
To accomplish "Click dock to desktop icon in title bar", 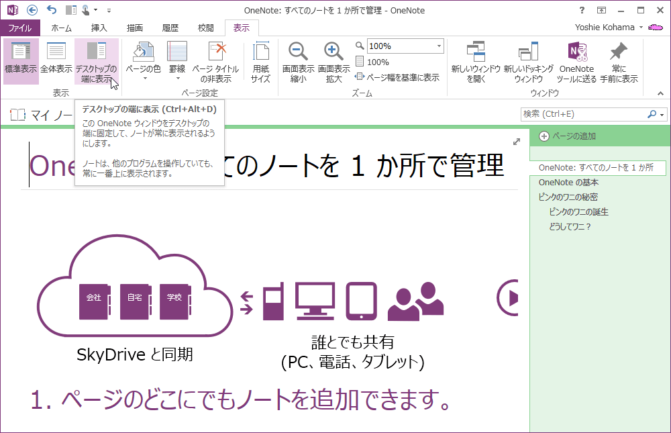I will 71,10.
